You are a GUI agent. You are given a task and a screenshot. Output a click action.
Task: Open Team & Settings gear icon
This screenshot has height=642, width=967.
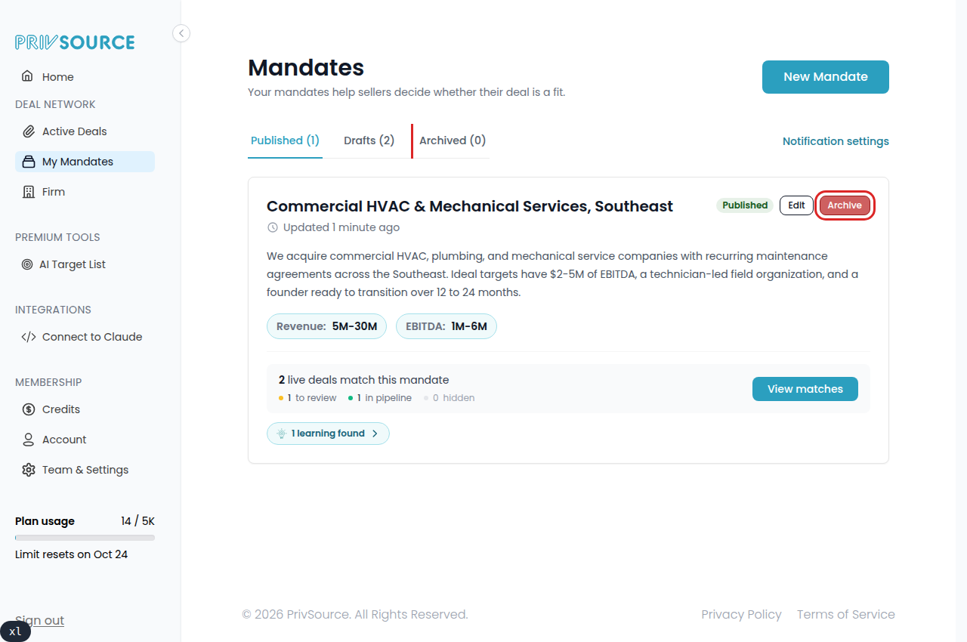[x=29, y=470]
